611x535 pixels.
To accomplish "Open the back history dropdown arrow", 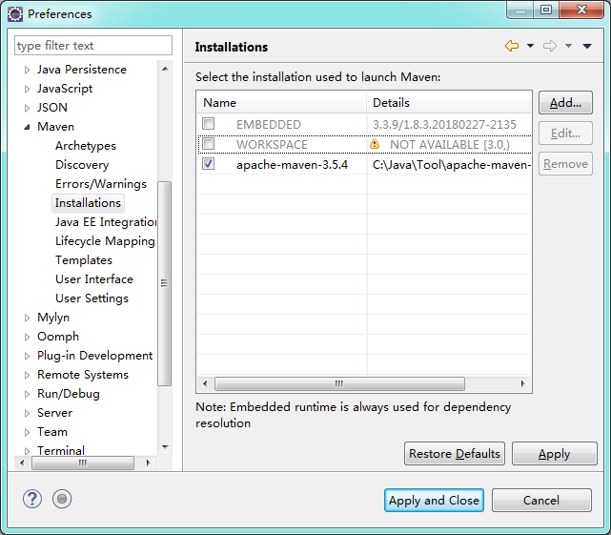I will pyautogui.click(x=530, y=46).
